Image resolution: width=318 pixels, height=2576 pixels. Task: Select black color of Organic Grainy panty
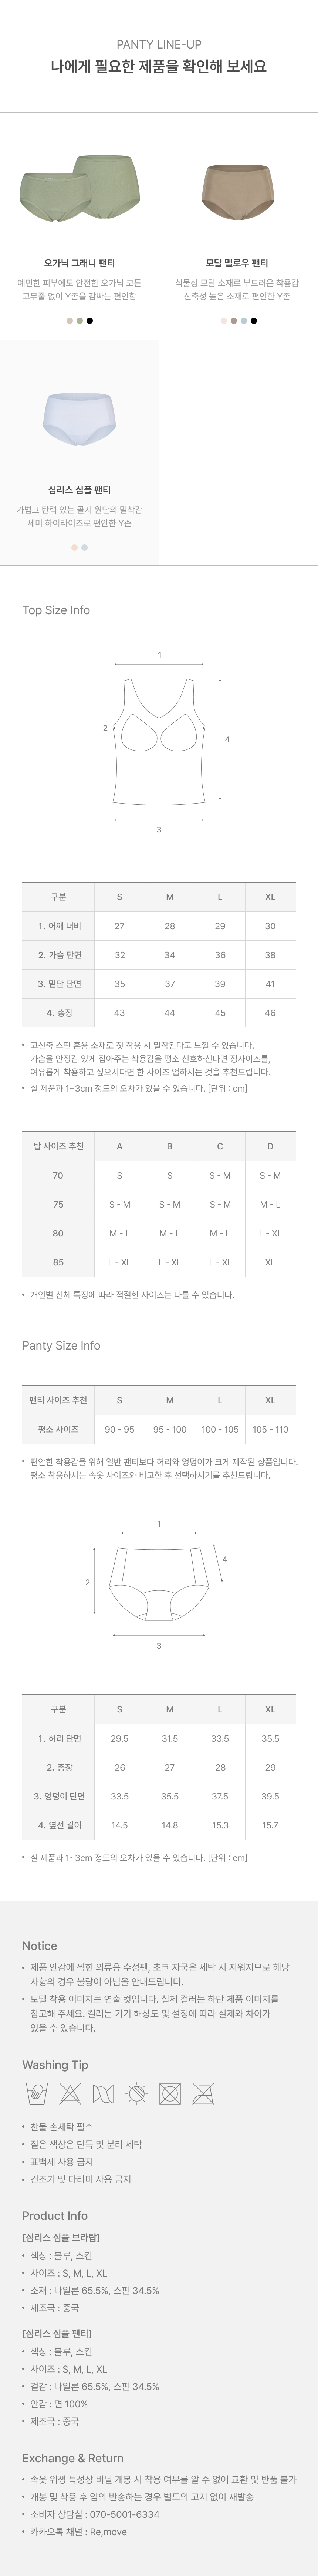90,321
